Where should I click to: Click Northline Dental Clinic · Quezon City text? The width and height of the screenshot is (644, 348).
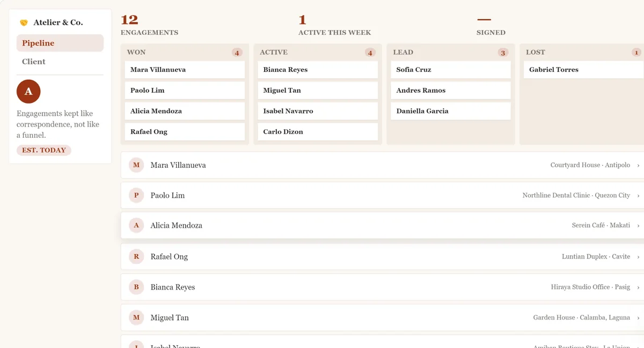point(576,195)
